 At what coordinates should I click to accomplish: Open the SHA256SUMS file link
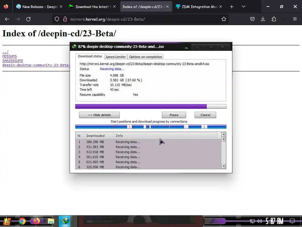tap(12, 61)
